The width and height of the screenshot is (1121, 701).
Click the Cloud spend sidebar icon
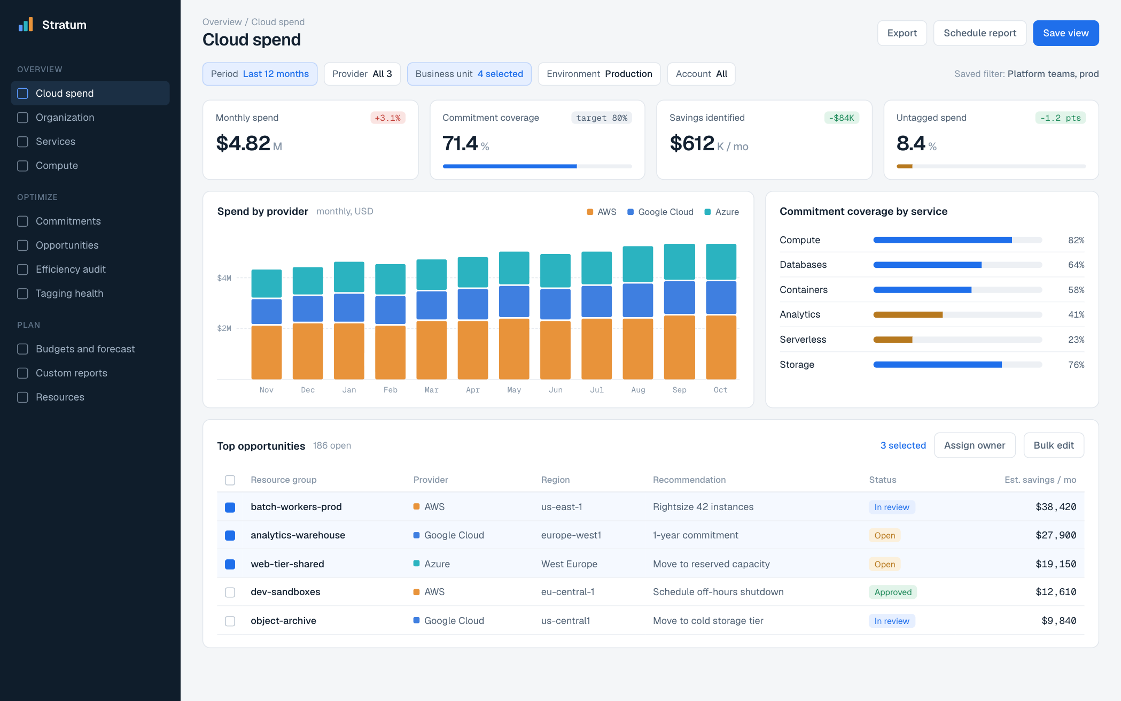click(x=22, y=94)
